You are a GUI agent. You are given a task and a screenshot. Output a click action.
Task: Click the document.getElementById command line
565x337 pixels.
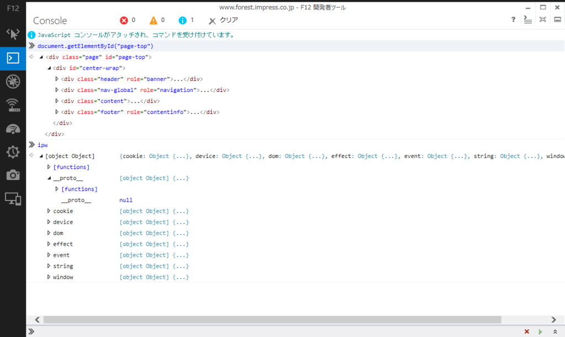pos(95,46)
